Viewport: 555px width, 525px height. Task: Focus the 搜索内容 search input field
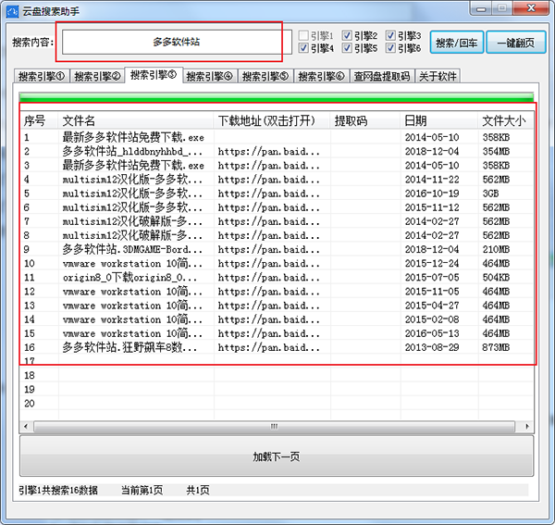point(177,42)
